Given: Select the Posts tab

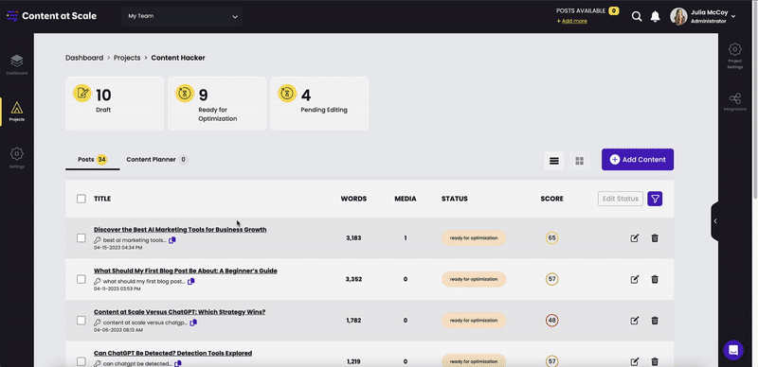Looking at the screenshot, I should coord(92,159).
